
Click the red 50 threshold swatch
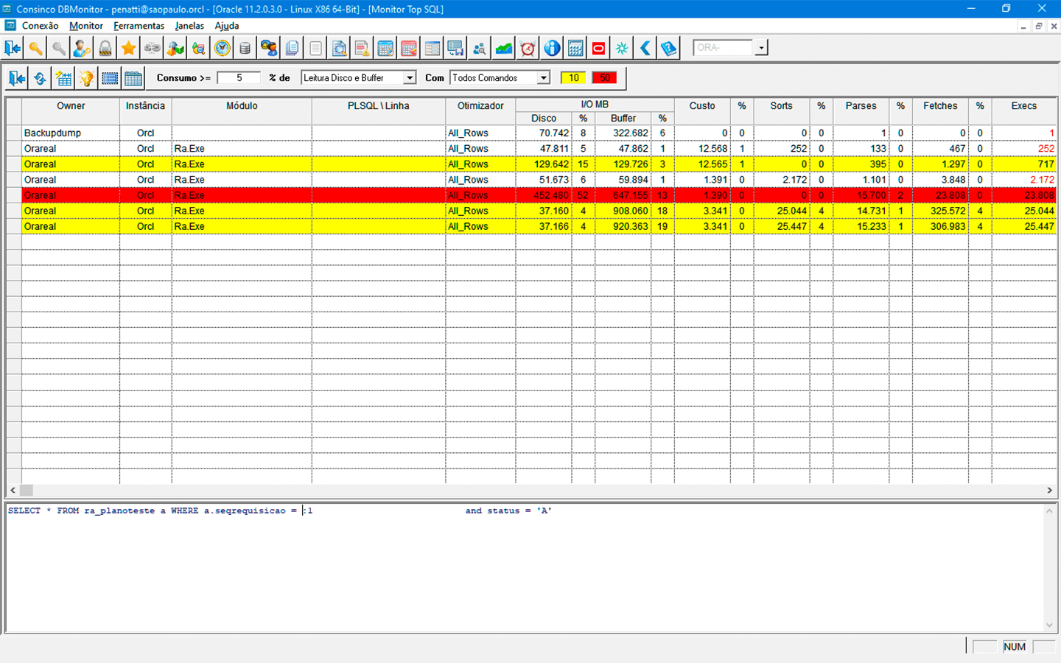604,78
